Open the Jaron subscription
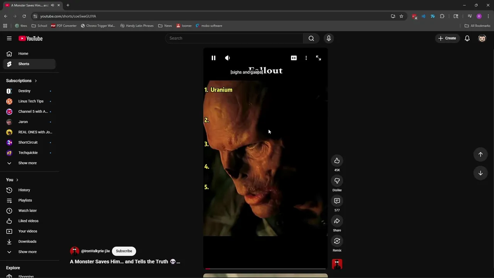494x278 pixels. [x=29, y=122]
